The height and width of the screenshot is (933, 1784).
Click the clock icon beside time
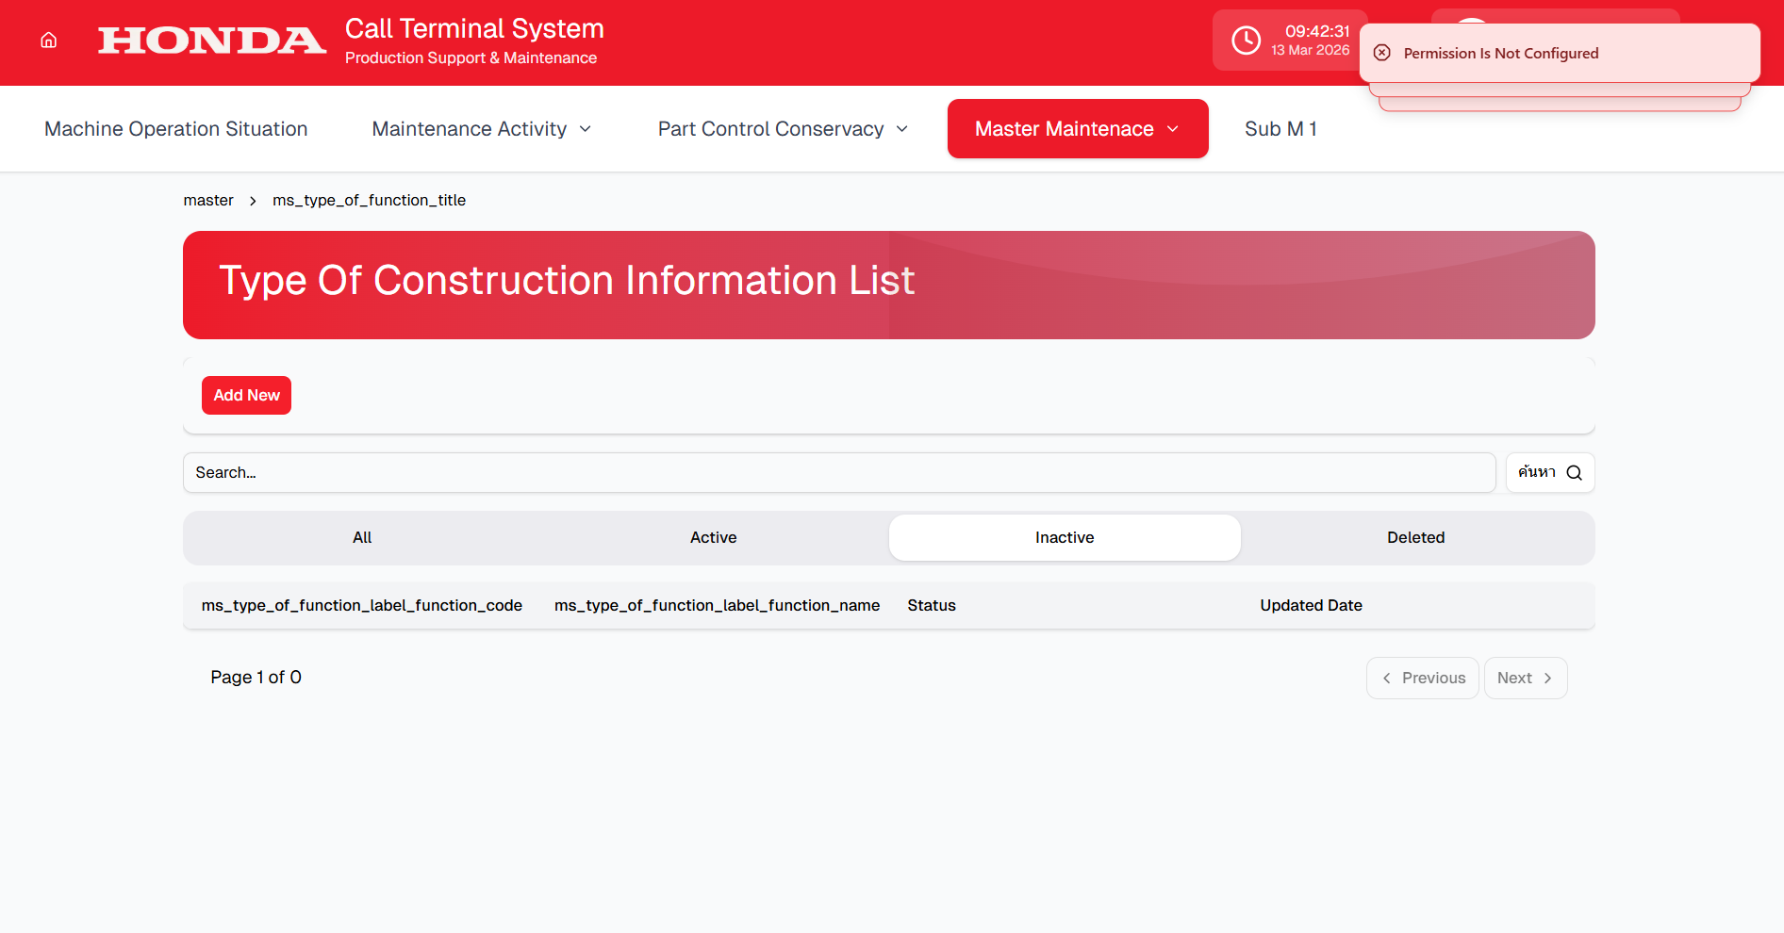tap(1246, 41)
